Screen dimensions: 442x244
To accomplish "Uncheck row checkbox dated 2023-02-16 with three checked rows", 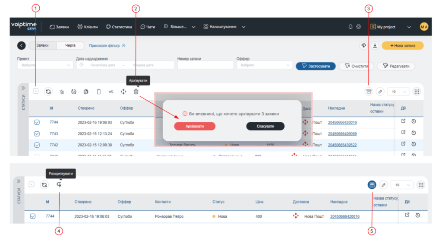I will pos(37,122).
